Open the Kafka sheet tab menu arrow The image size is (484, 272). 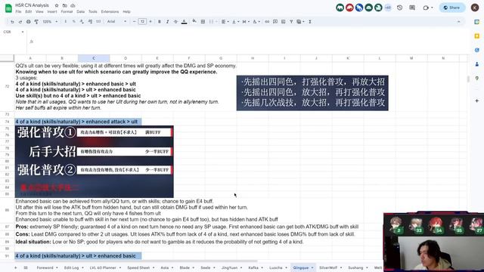[262, 267]
